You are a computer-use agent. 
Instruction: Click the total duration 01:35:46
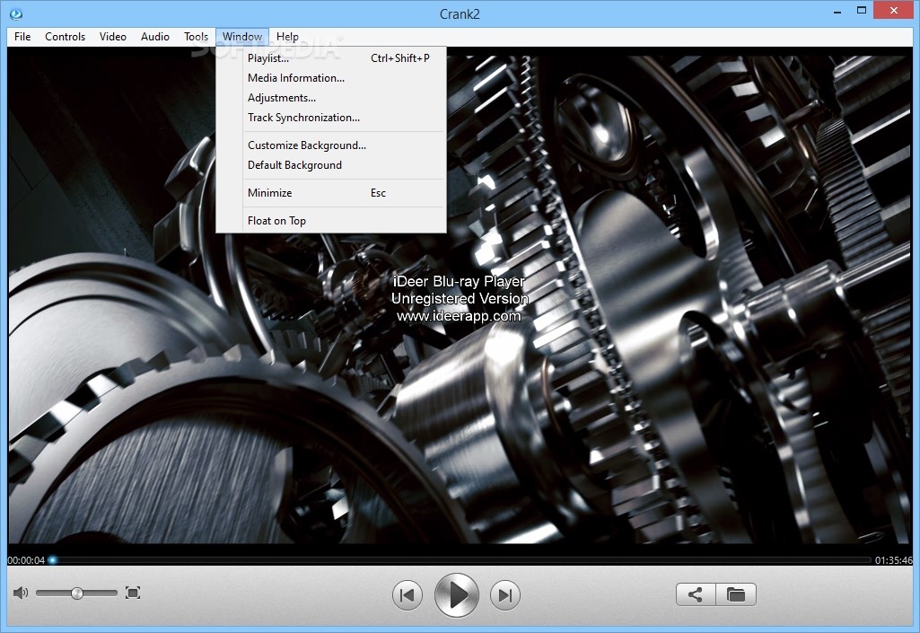[x=894, y=560]
